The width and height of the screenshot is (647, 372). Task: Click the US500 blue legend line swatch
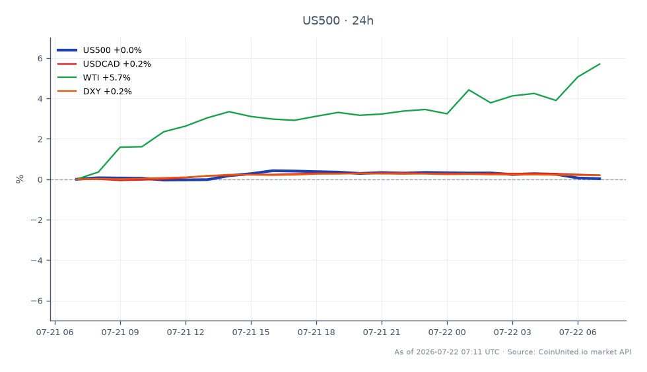click(x=67, y=50)
